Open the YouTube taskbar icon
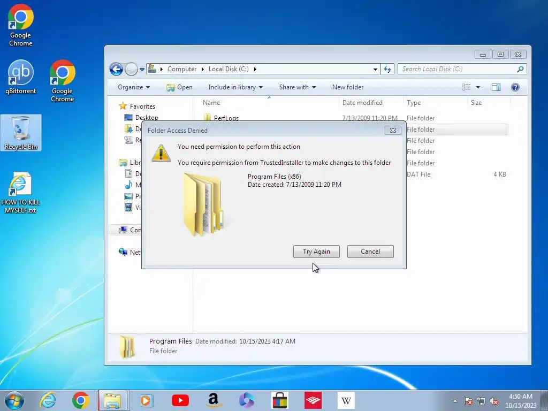Image resolution: width=548 pixels, height=411 pixels. (x=180, y=400)
